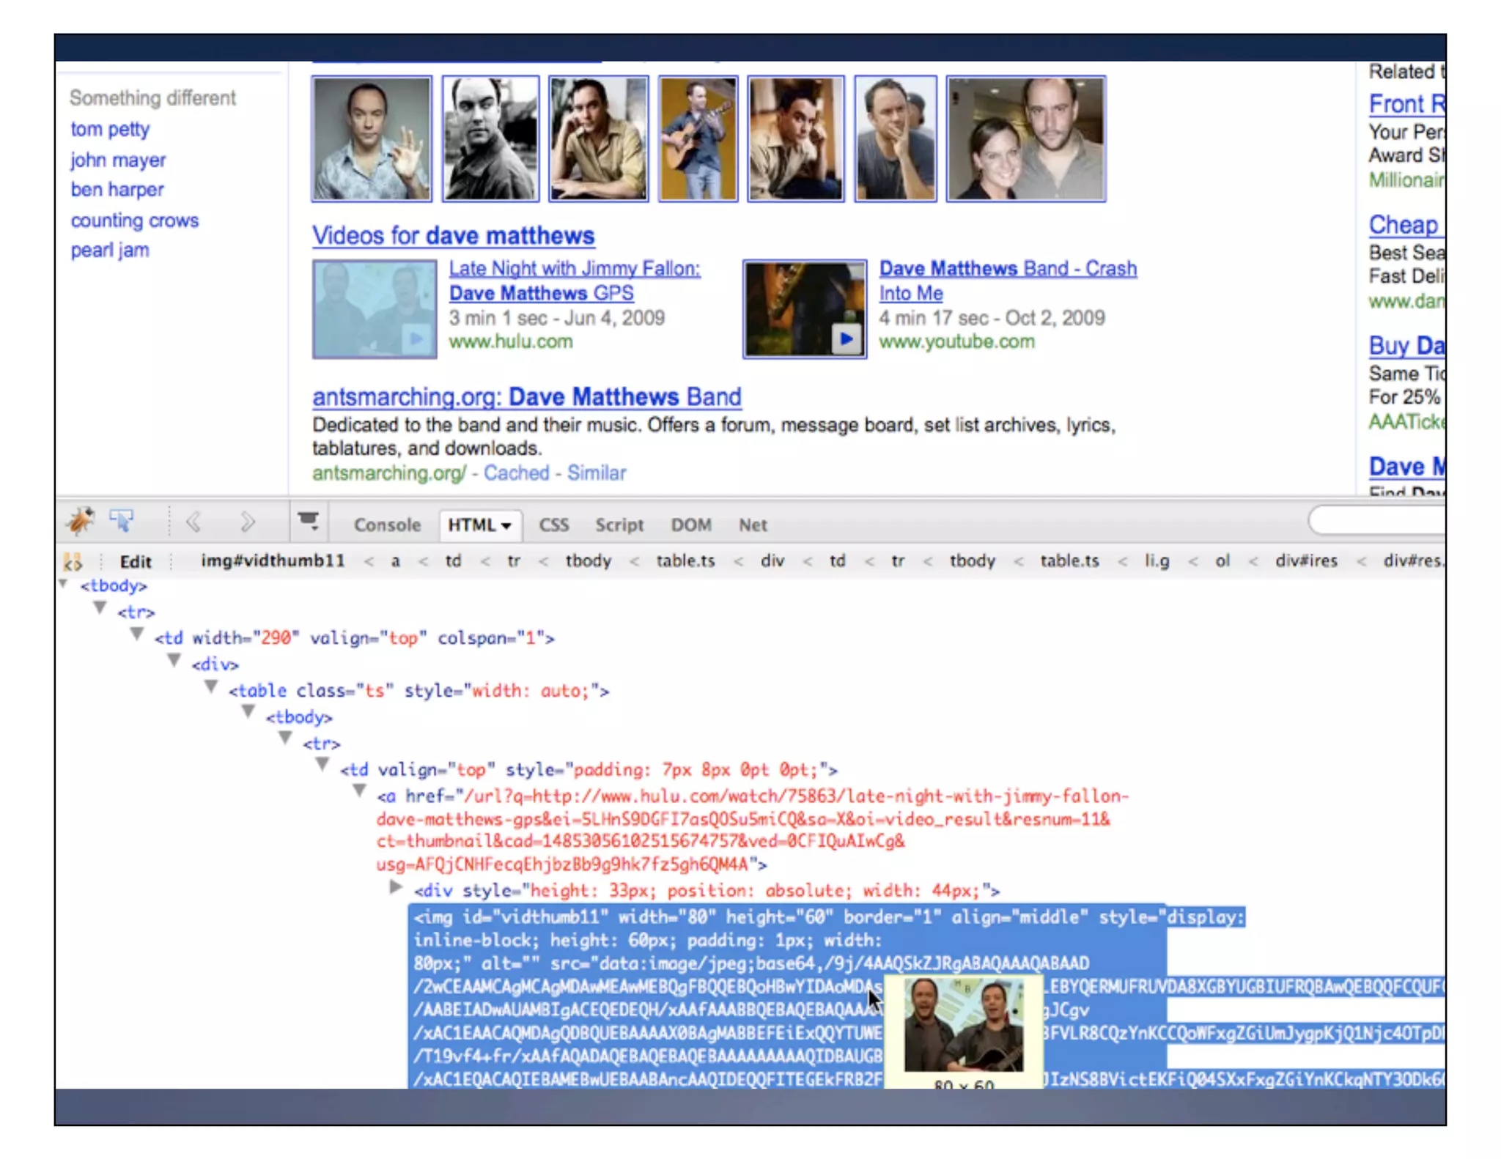1501x1159 pixels.
Task: Switch to the Net tab
Action: [753, 525]
